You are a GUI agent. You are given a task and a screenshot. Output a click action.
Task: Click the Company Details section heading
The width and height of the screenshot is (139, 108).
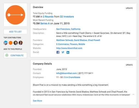[x=42, y=64]
